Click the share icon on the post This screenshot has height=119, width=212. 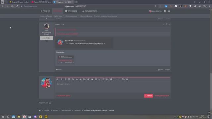[164, 24]
